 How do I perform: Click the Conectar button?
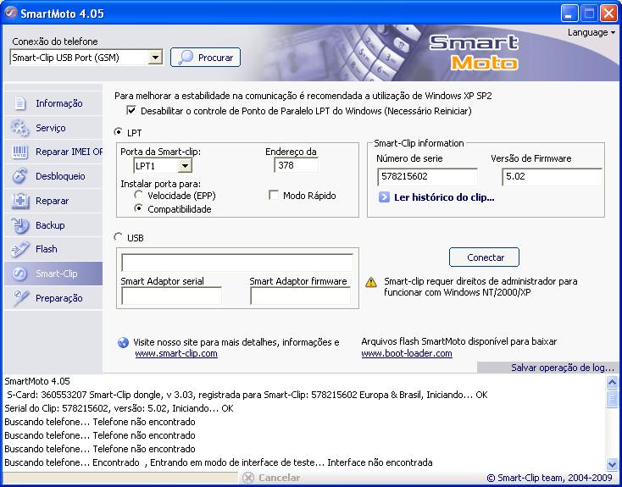(484, 257)
